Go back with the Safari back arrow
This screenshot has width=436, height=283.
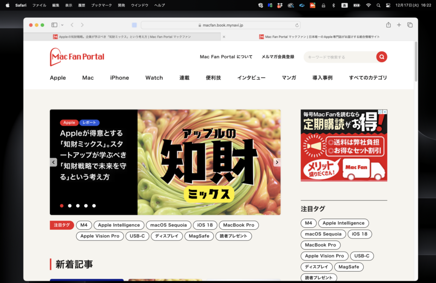(x=72, y=25)
